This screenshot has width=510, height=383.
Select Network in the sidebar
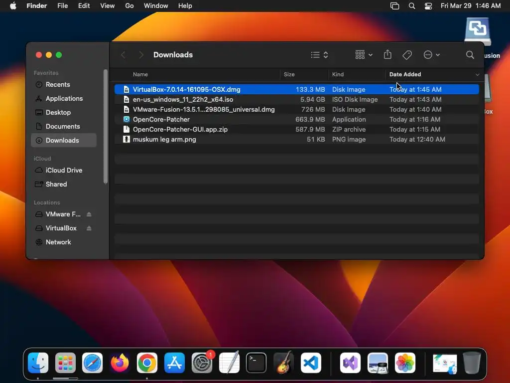pos(64,242)
